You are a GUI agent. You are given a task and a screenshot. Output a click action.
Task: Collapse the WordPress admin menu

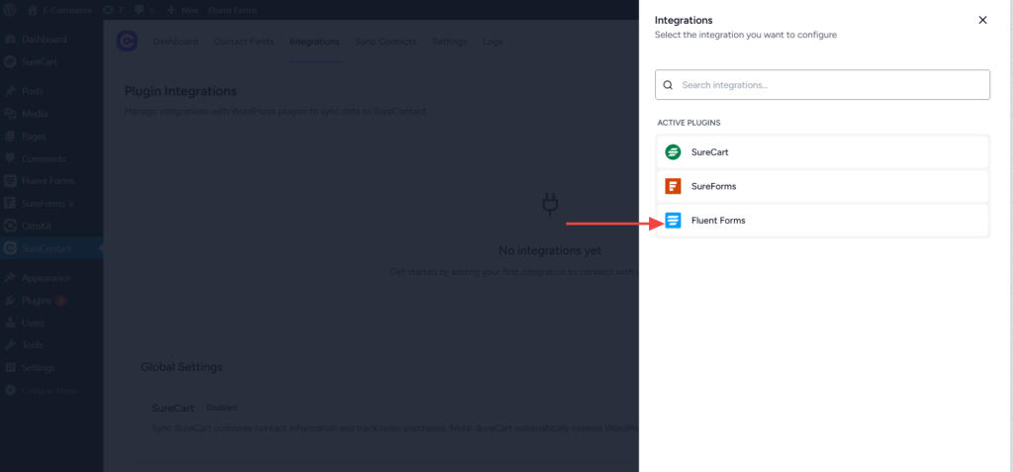coord(47,390)
